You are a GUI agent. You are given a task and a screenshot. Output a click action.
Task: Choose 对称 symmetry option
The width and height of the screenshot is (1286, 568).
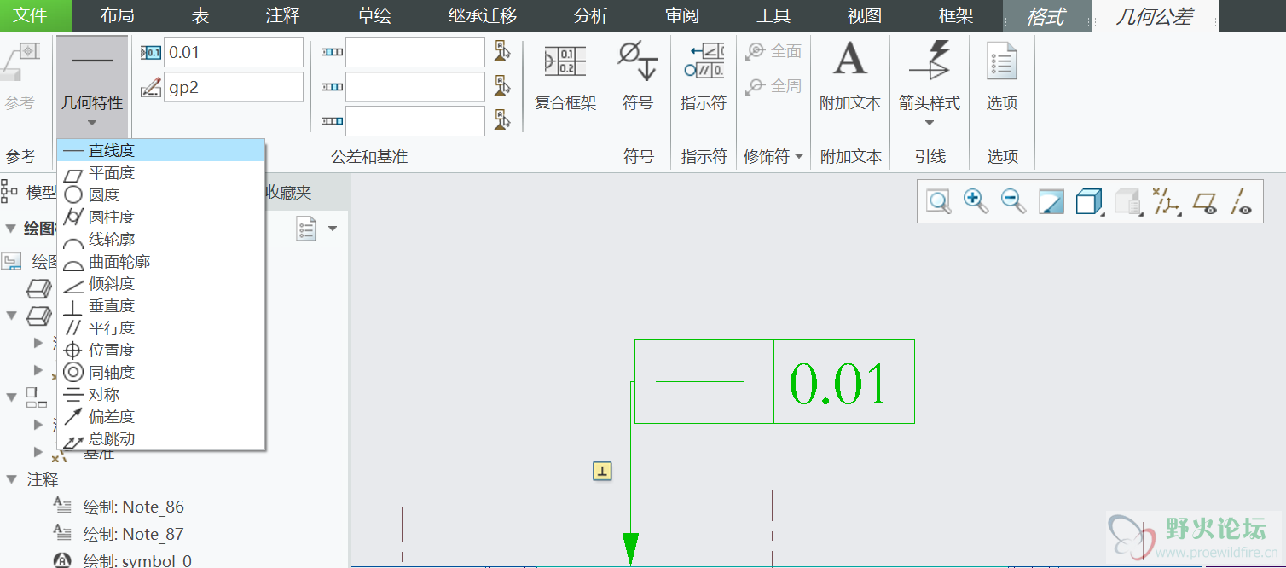(160, 395)
